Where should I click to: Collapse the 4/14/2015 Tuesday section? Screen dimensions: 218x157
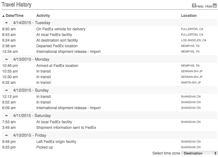pos(6,23)
